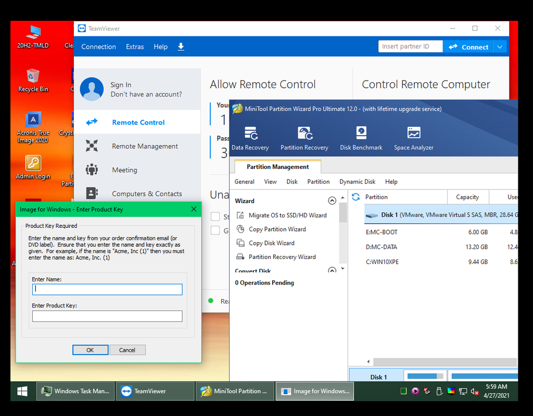Image resolution: width=533 pixels, height=416 pixels.
Task: Open Remote Management in TeamViewer
Action: (137, 146)
